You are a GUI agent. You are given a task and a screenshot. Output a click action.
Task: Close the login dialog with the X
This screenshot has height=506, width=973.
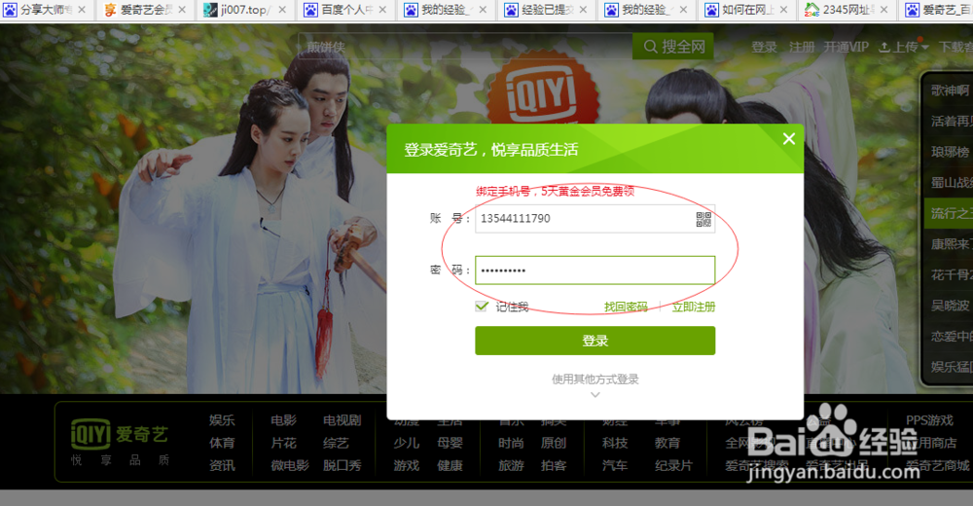tap(789, 139)
